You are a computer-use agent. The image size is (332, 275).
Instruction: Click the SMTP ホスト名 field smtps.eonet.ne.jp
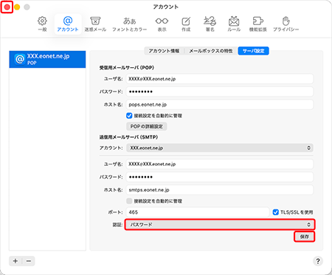[x=220, y=189]
